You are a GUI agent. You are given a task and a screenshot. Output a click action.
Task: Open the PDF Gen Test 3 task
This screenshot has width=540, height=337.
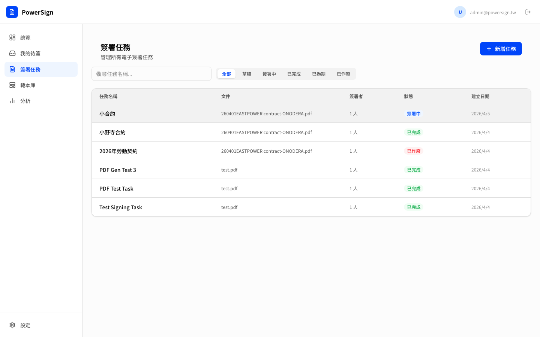[118, 170]
